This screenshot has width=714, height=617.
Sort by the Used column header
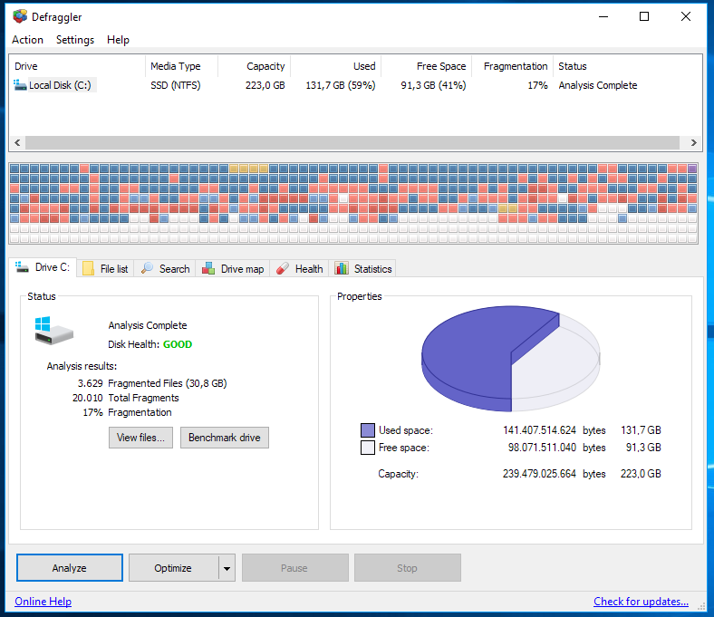coord(336,66)
